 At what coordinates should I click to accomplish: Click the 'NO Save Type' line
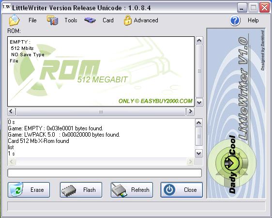point(28,54)
